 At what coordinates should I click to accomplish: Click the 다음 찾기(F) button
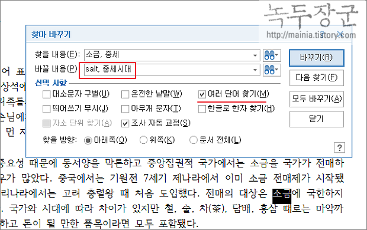coord(317,78)
